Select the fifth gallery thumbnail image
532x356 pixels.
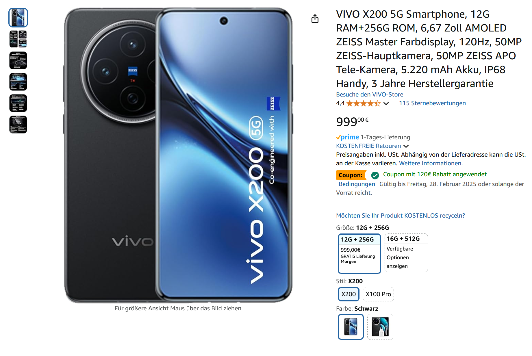(x=18, y=103)
